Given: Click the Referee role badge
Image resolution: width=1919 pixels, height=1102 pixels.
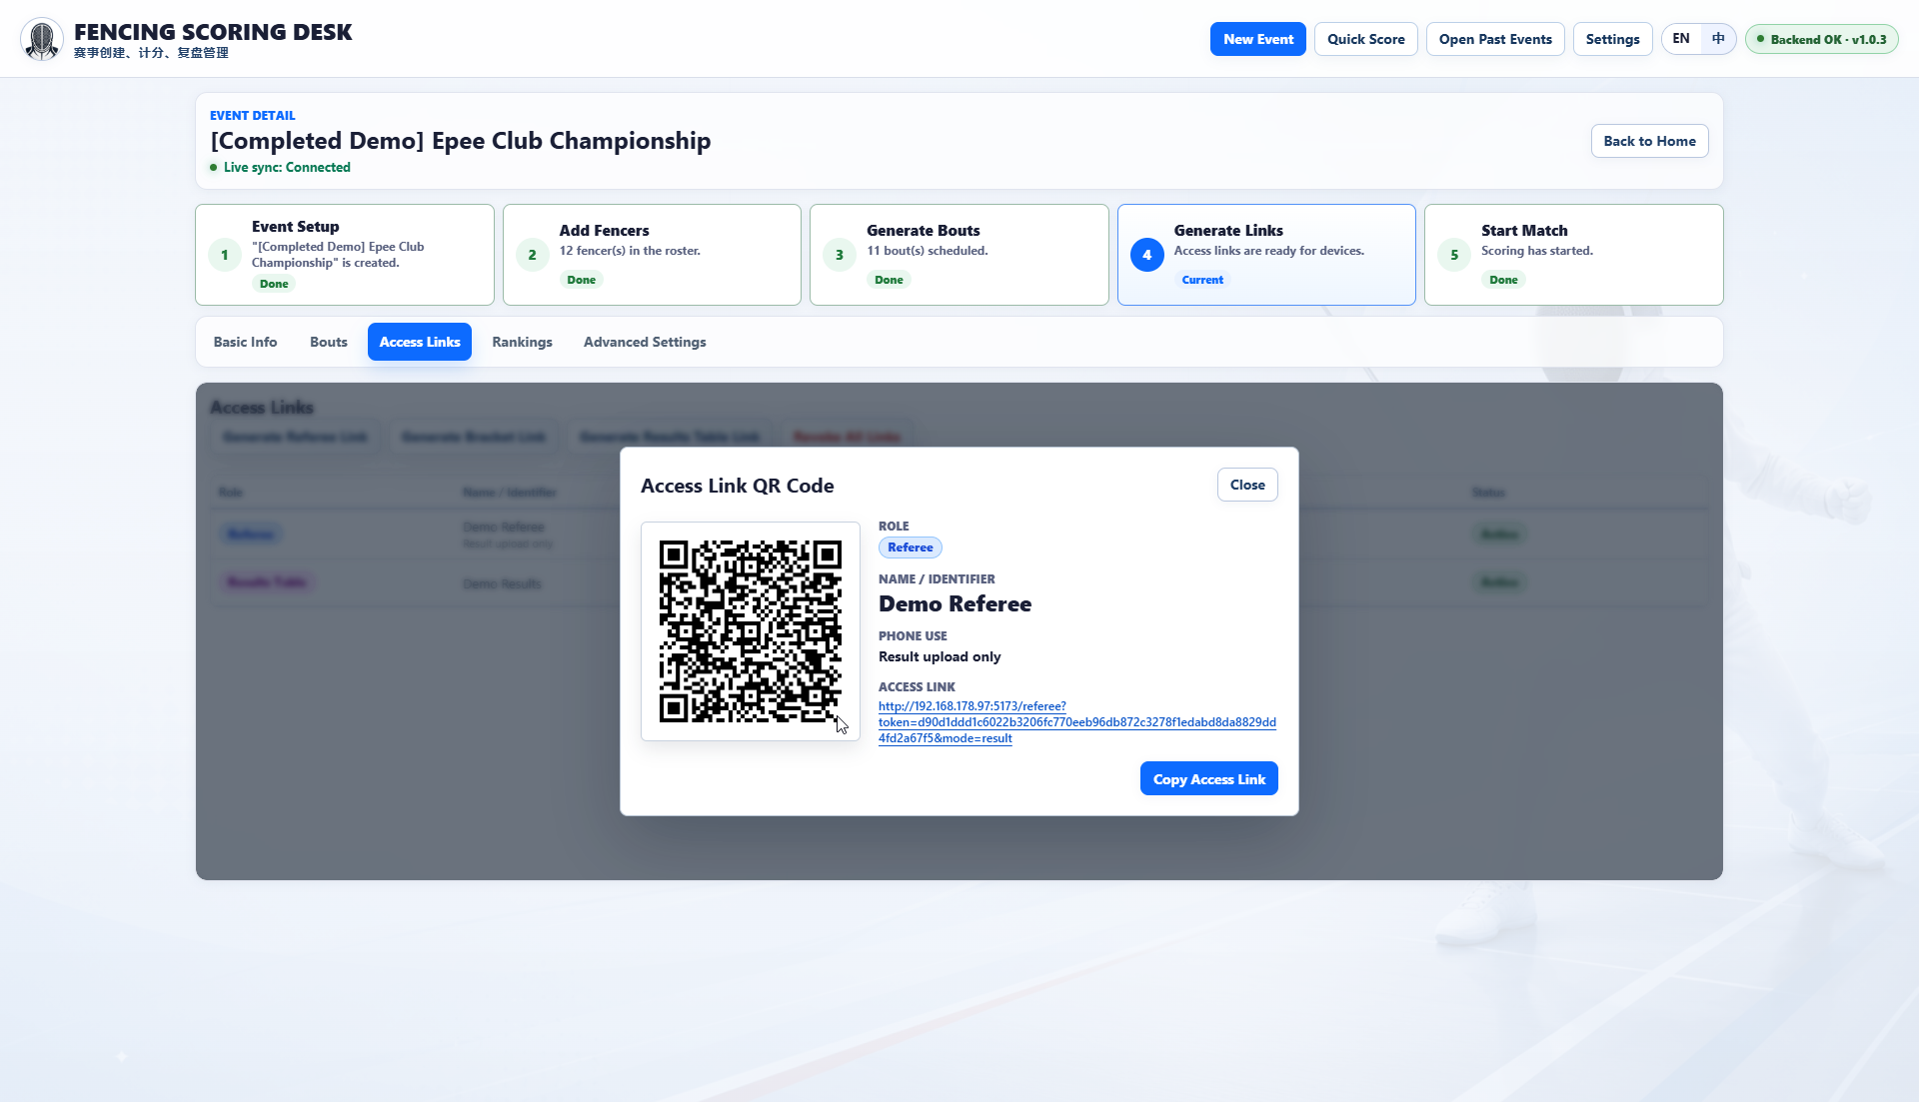Looking at the screenshot, I should [910, 548].
